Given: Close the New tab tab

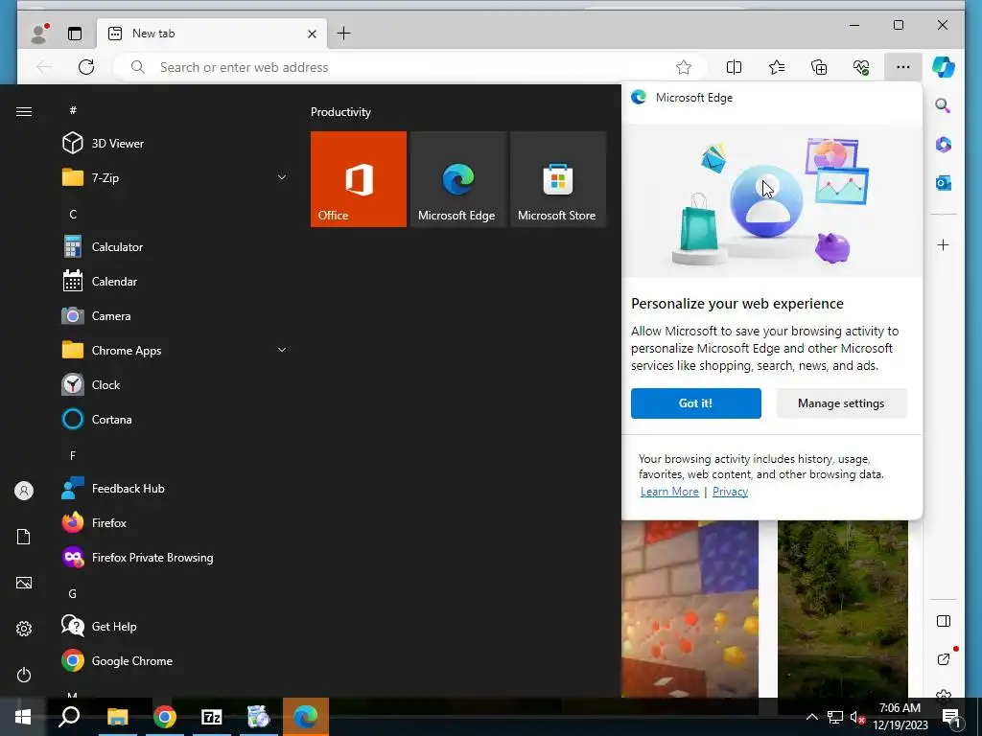Looking at the screenshot, I should click(312, 34).
